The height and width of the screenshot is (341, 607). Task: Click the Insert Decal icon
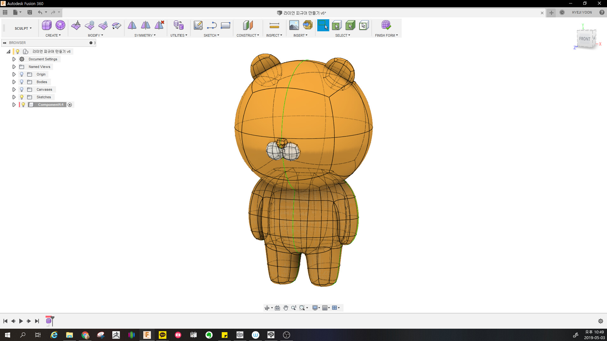(307, 25)
